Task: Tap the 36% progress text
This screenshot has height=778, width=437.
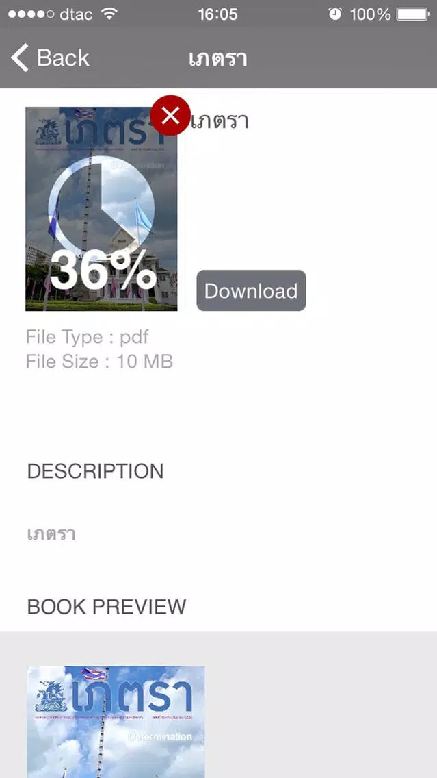Action: pos(103,271)
